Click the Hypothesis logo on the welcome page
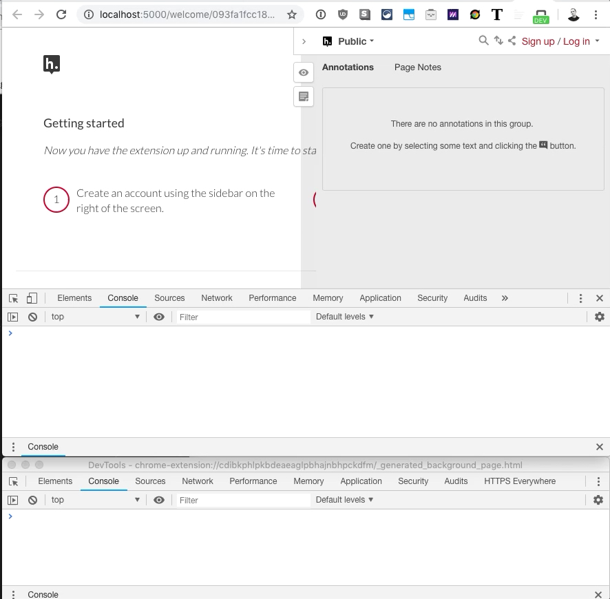 [52, 64]
